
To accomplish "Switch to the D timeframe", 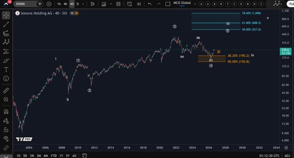I will coord(78,4).
